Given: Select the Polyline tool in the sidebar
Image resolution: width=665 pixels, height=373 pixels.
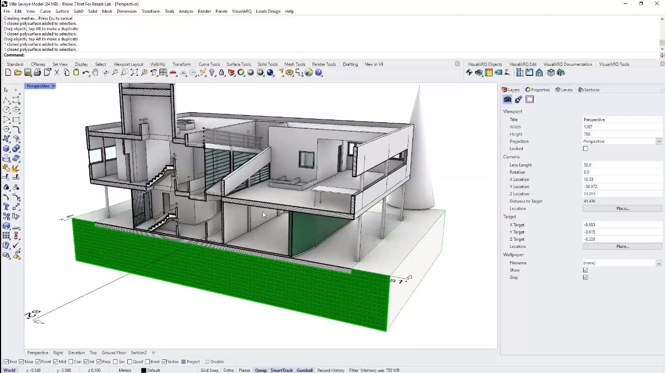Looking at the screenshot, I should (x=7, y=101).
